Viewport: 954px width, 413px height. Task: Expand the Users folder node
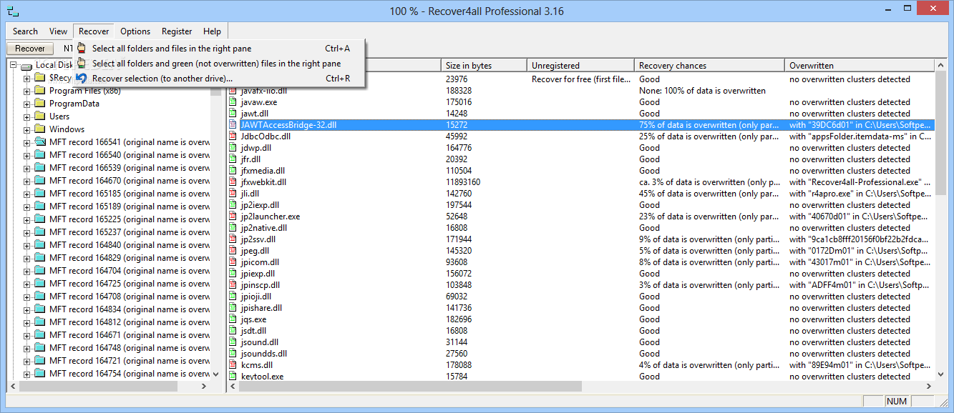click(27, 116)
